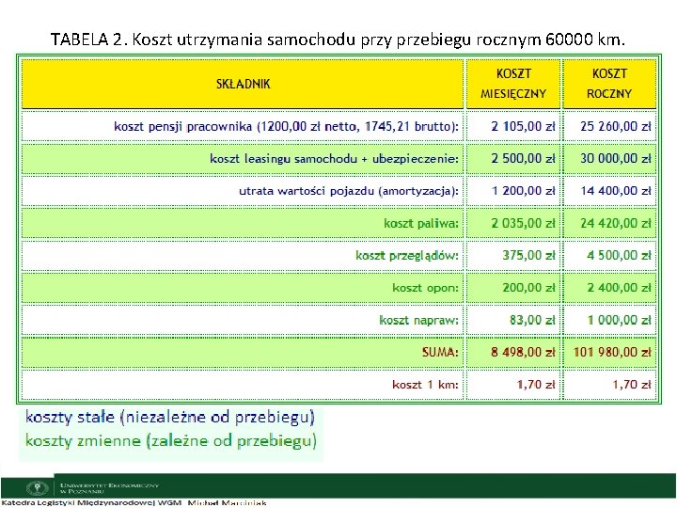Select the SUMA row label
Image resolution: width=677 pixels, height=508 pixels.
tap(440, 352)
